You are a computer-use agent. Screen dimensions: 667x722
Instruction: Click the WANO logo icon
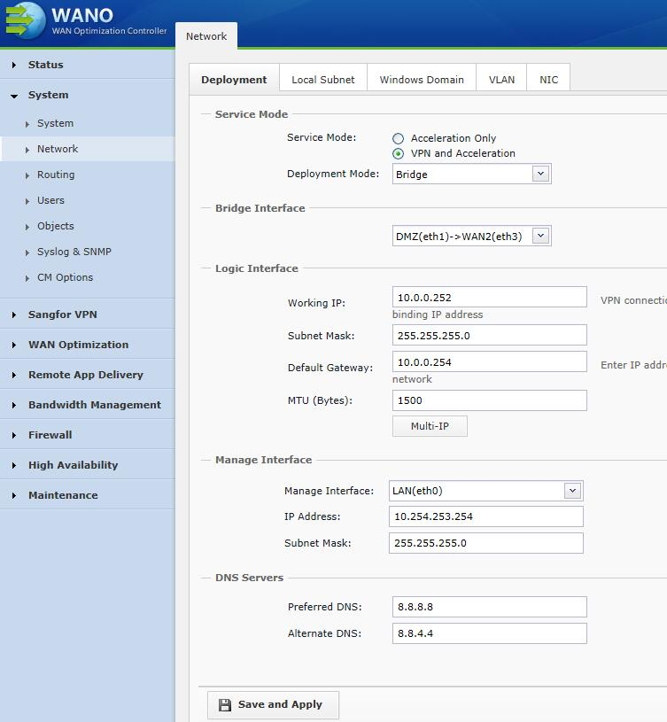[x=25, y=20]
